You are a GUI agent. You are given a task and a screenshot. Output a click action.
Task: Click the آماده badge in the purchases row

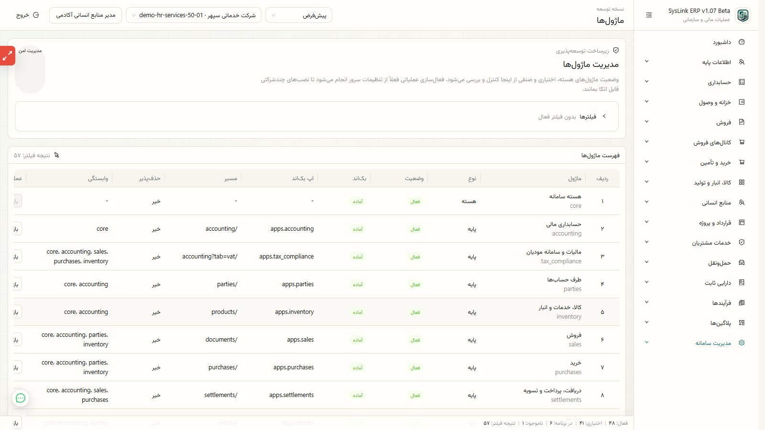pos(358,367)
